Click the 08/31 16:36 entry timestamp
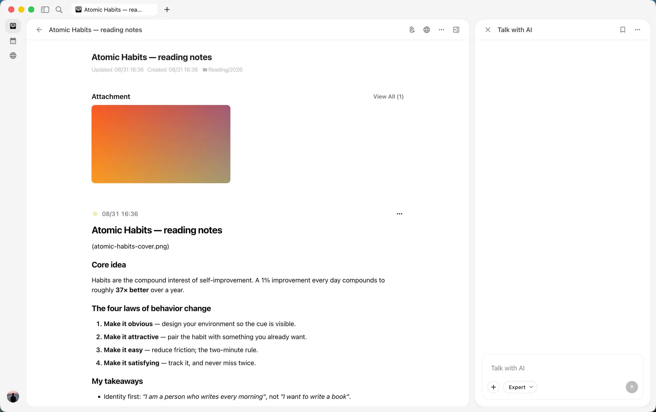 click(x=120, y=214)
